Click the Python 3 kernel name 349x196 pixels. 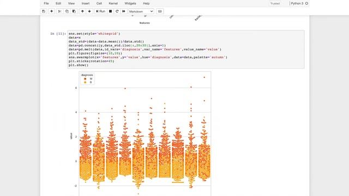click(x=297, y=3)
